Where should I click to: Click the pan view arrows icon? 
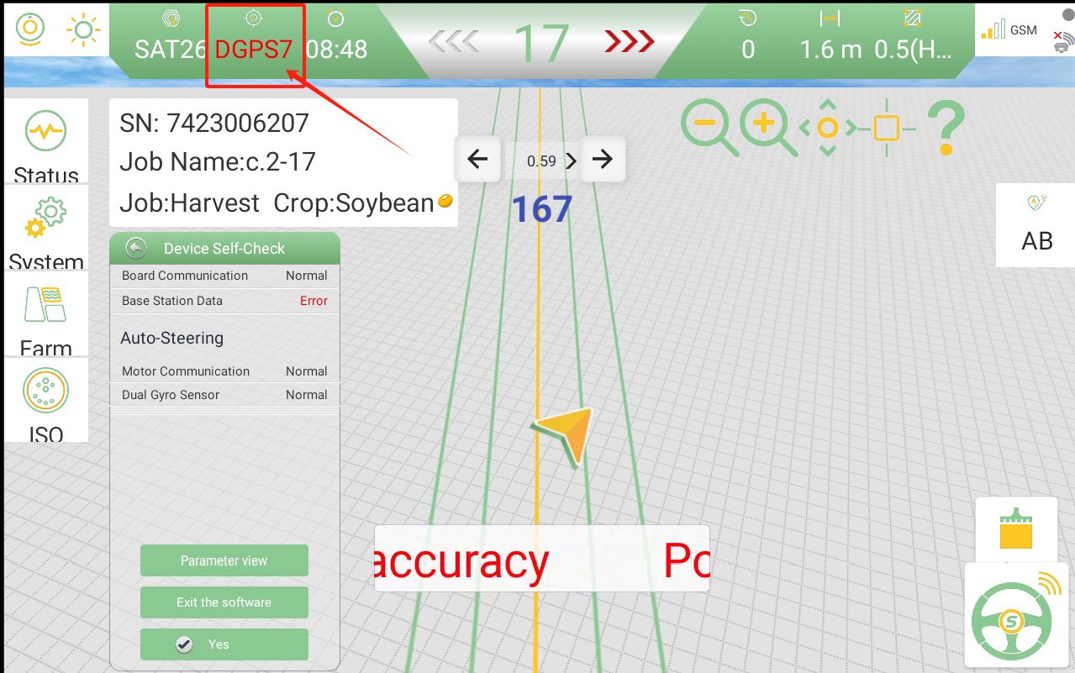(828, 128)
